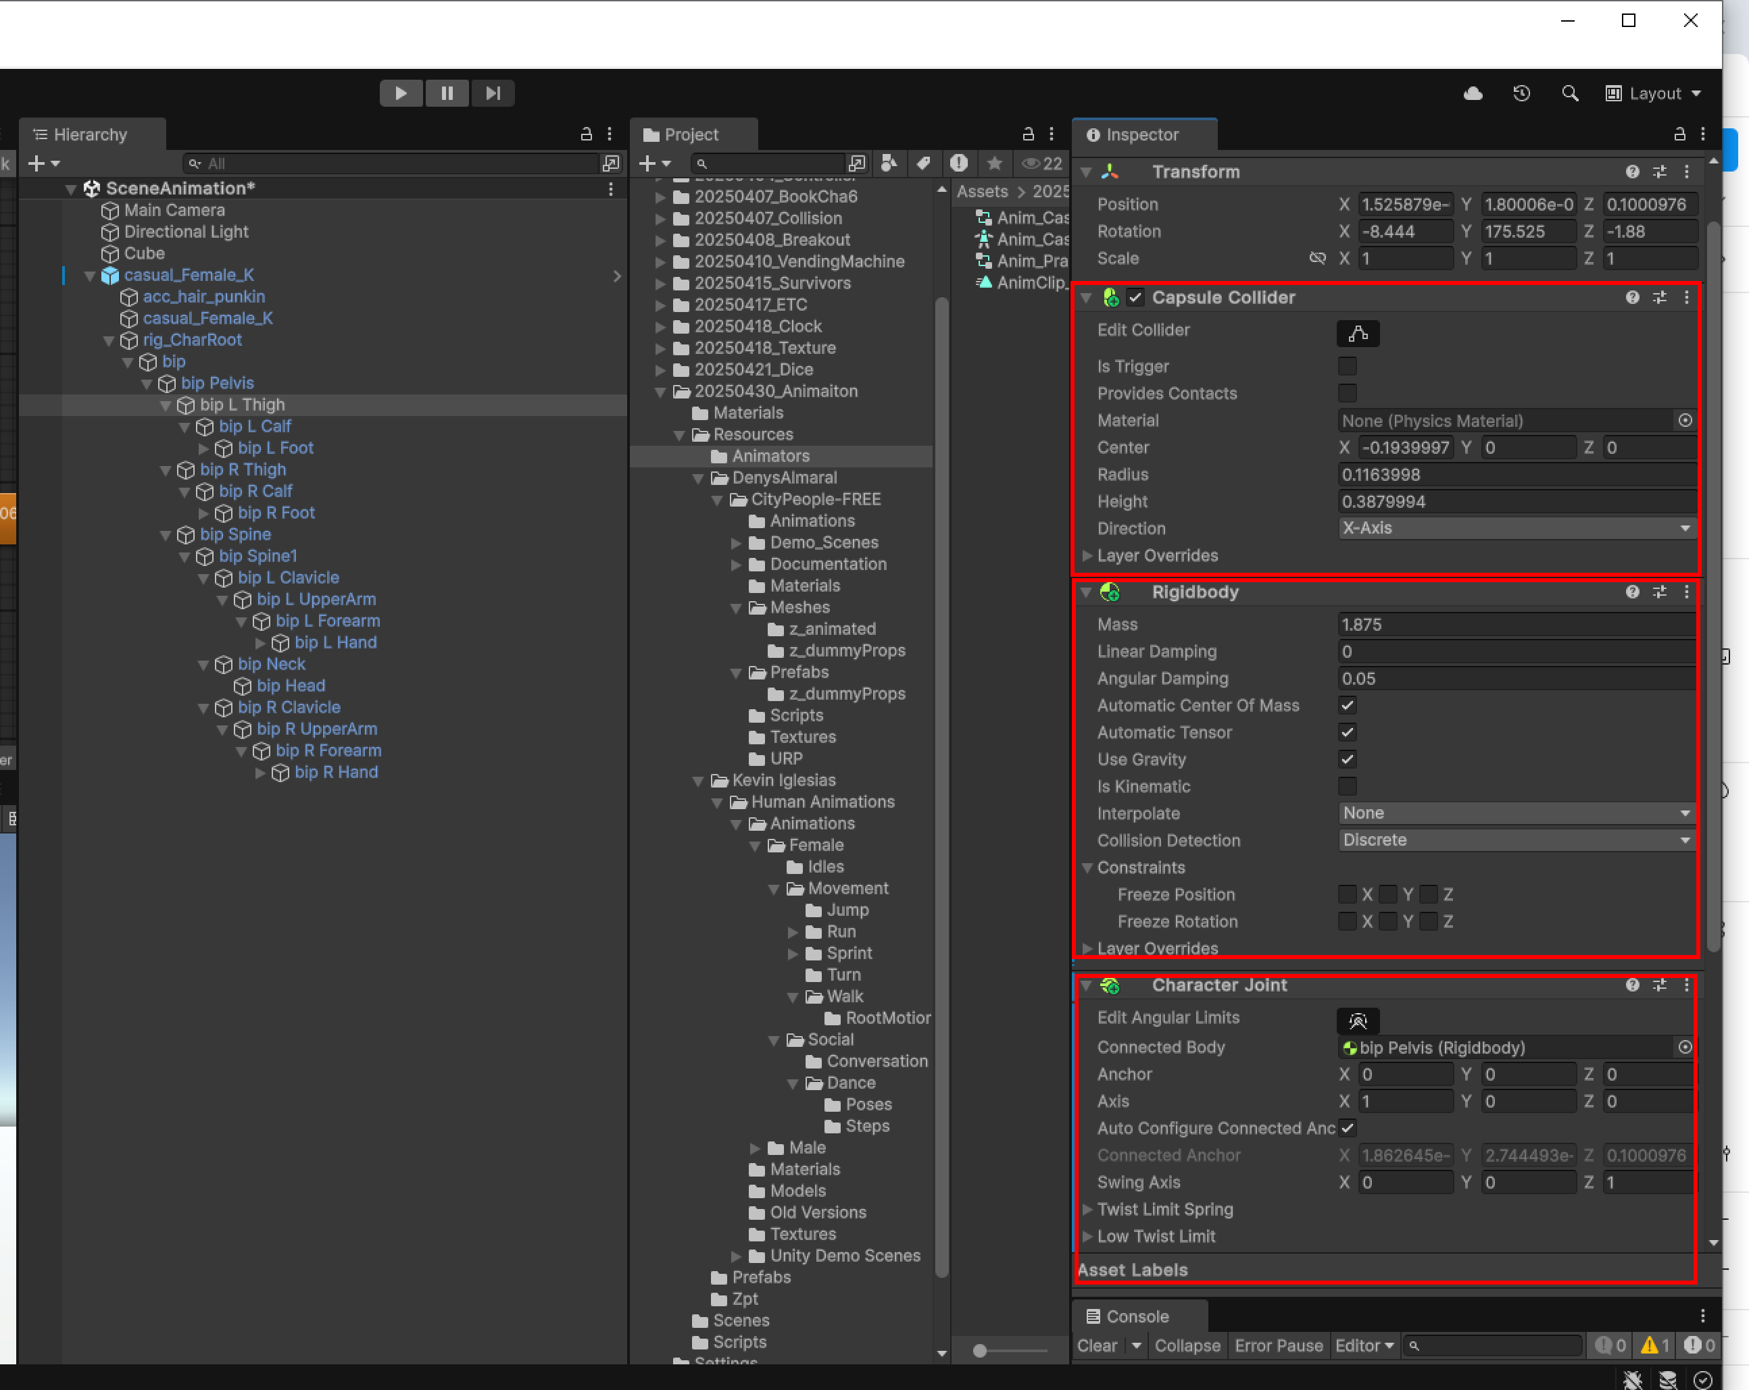1749x1390 pixels.
Task: Enable the Is Trigger checkbox
Action: (1347, 367)
